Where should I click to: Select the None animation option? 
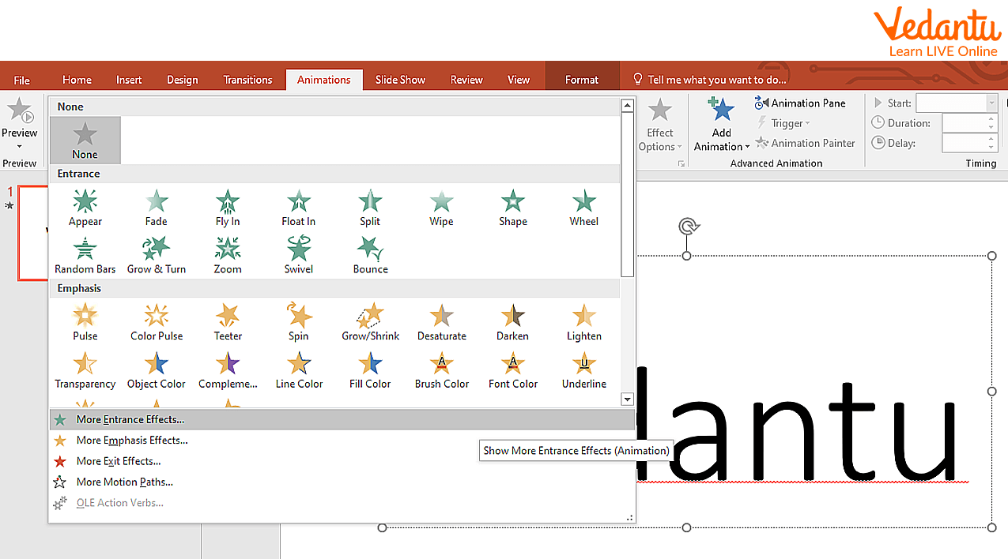click(x=85, y=141)
